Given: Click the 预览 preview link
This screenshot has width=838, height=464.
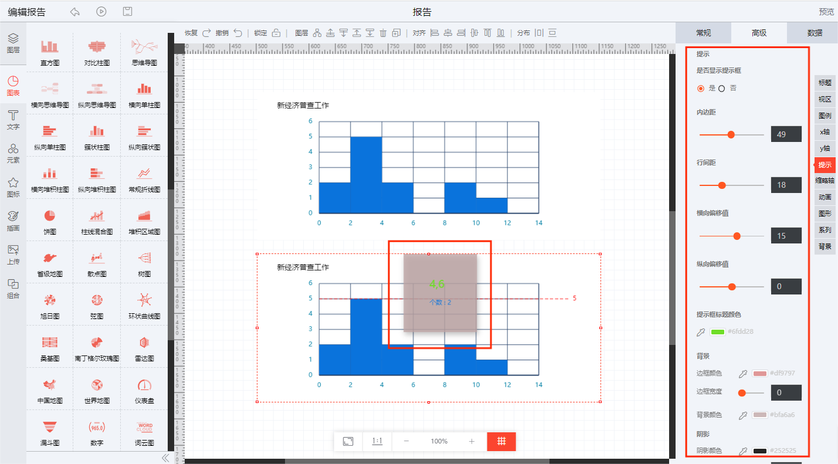Looking at the screenshot, I should [x=826, y=12].
